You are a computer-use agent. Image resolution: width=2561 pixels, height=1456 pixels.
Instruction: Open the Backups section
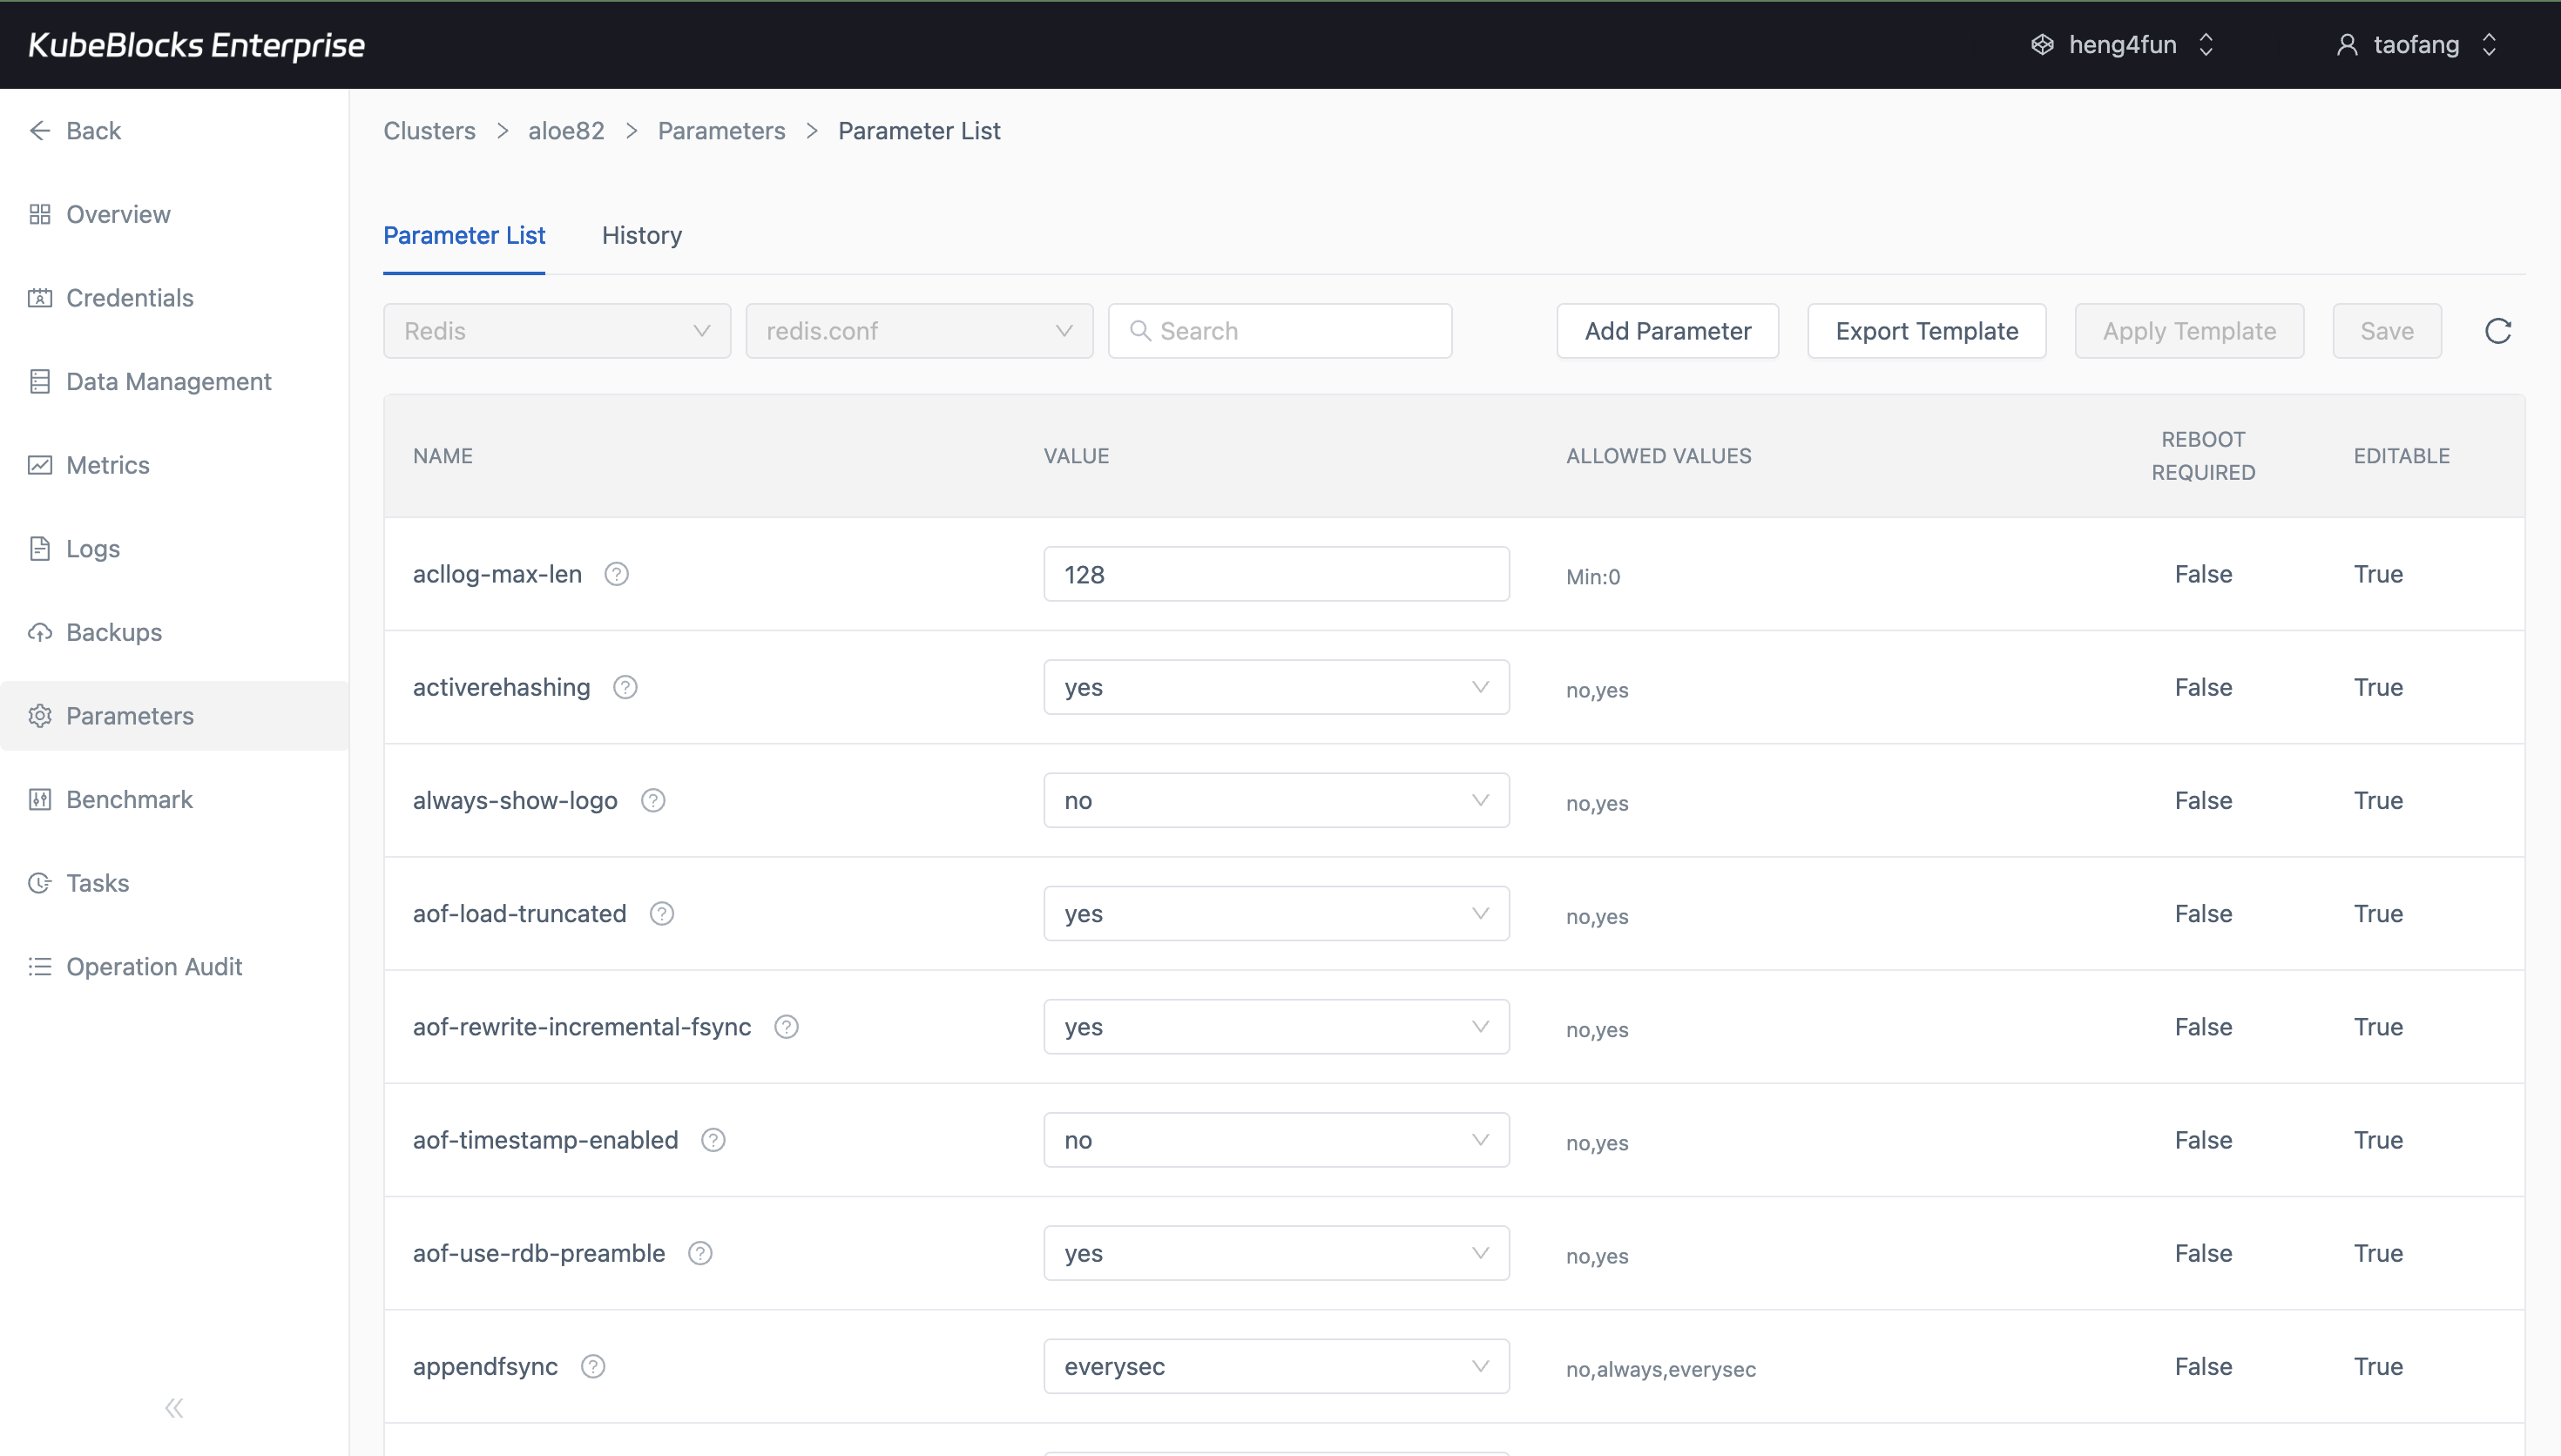click(x=114, y=632)
